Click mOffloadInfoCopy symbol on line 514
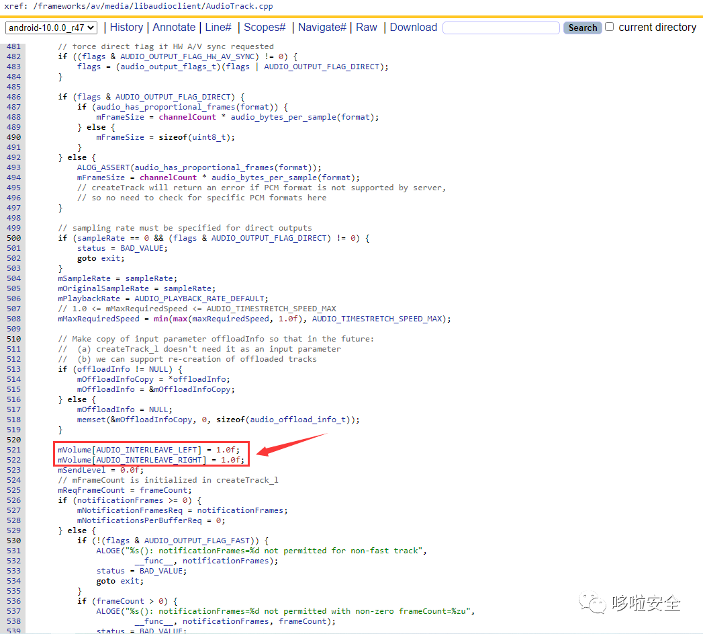 [115, 379]
